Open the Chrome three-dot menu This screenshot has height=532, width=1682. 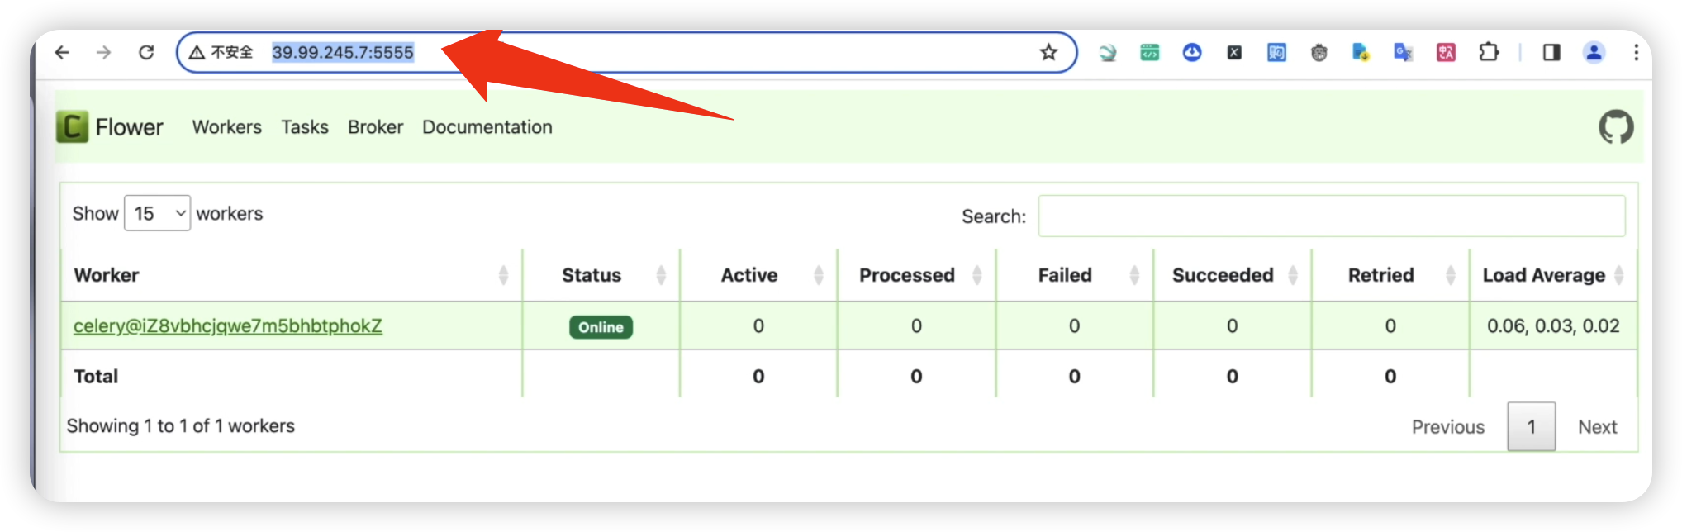point(1636,53)
